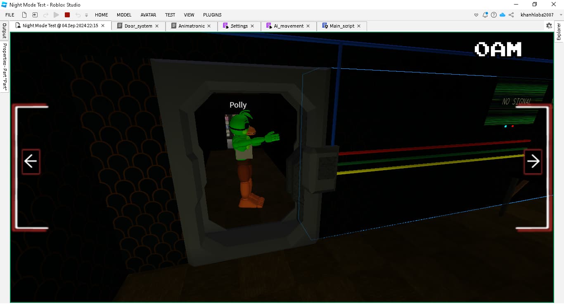
Task: Click the Share icon
Action: click(x=511, y=15)
